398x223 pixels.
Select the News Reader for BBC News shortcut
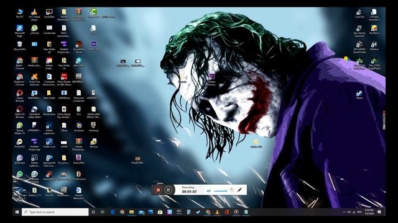[x=63, y=79]
